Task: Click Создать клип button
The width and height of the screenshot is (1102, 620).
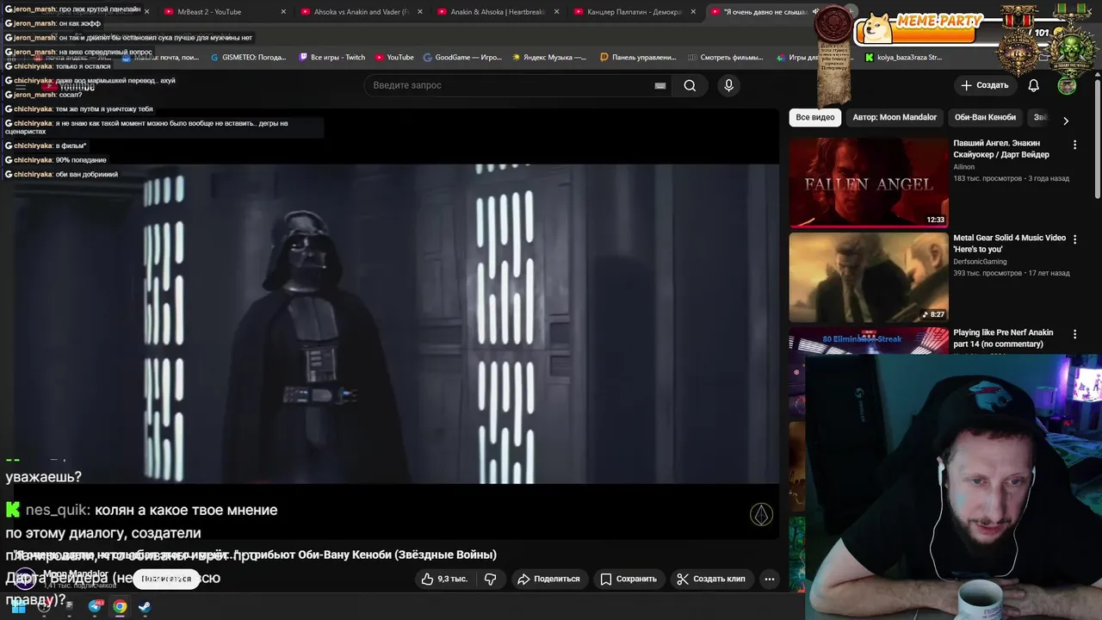Action: click(711, 579)
